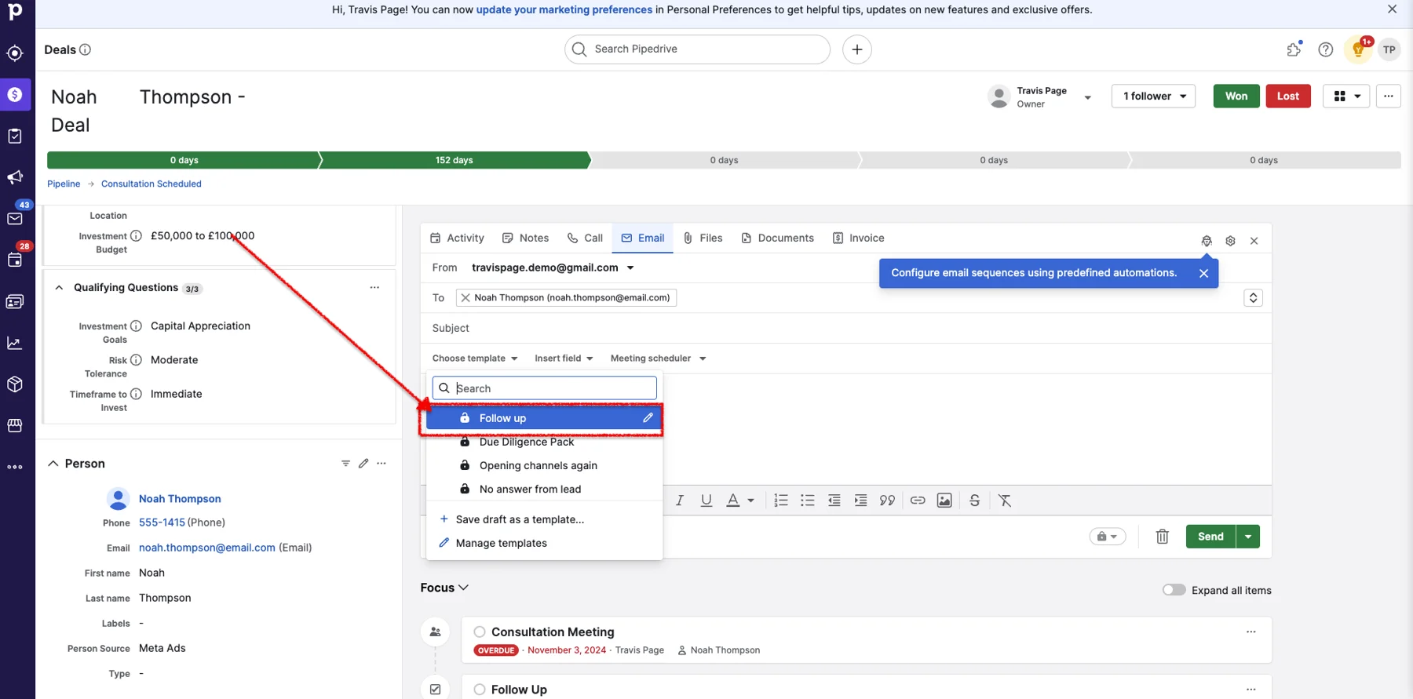Apply italic formatting

[x=680, y=501]
